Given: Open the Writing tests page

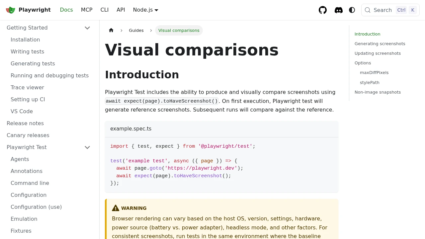Looking at the screenshot, I should (27, 52).
